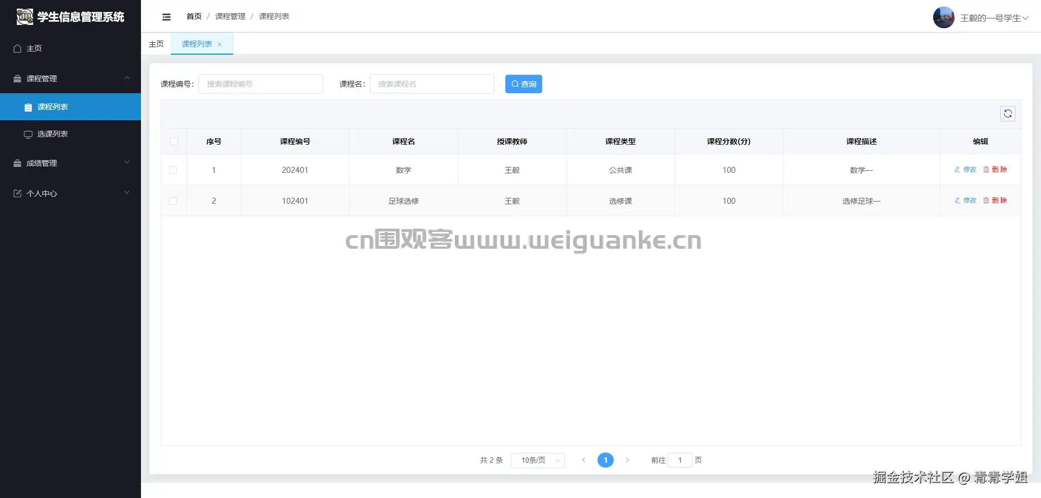Viewport: 1041px width, 498px height.
Task: Close the 课程列表 tab with the x
Action: pos(220,44)
